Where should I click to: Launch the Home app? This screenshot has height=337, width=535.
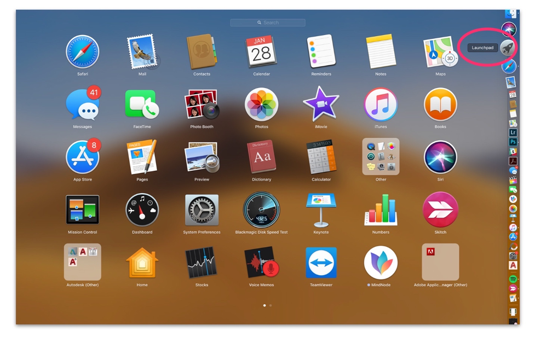point(142,263)
